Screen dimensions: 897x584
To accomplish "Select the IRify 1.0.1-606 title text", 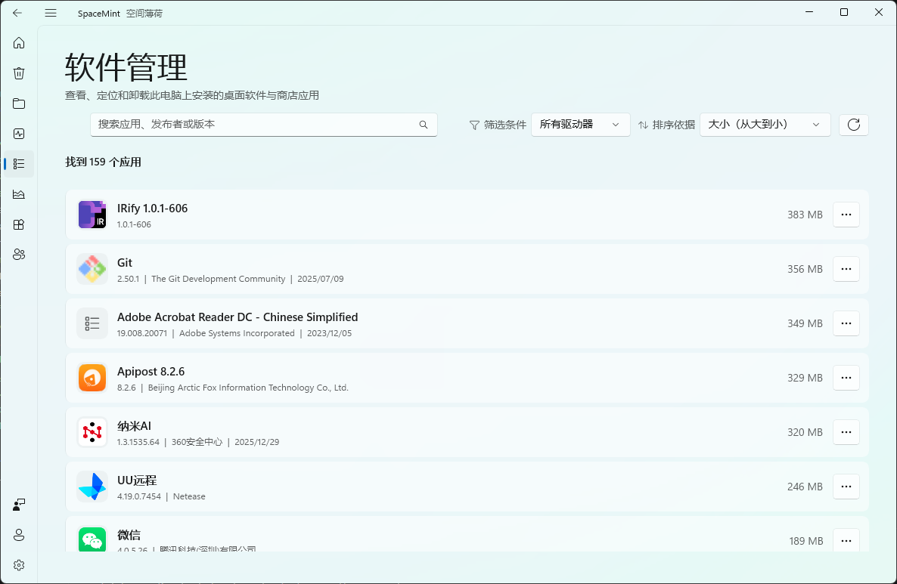I will pyautogui.click(x=152, y=209).
